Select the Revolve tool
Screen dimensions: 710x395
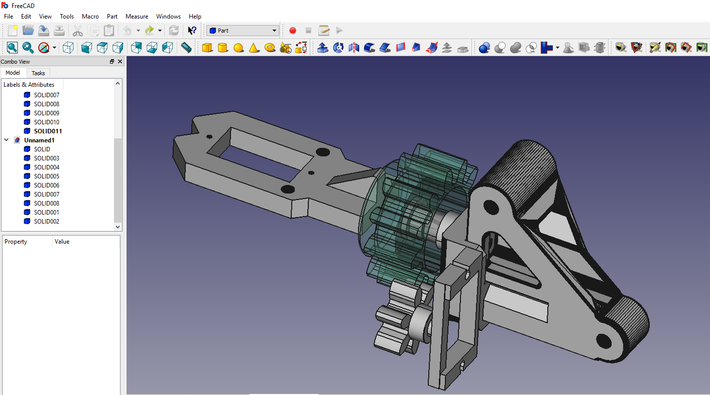(x=338, y=48)
